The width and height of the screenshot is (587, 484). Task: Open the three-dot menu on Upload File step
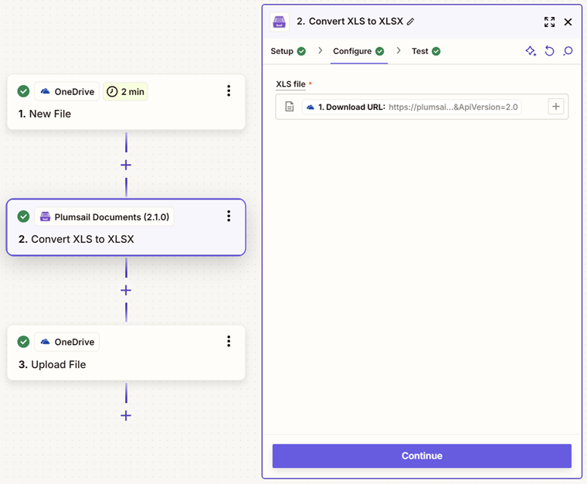click(229, 341)
